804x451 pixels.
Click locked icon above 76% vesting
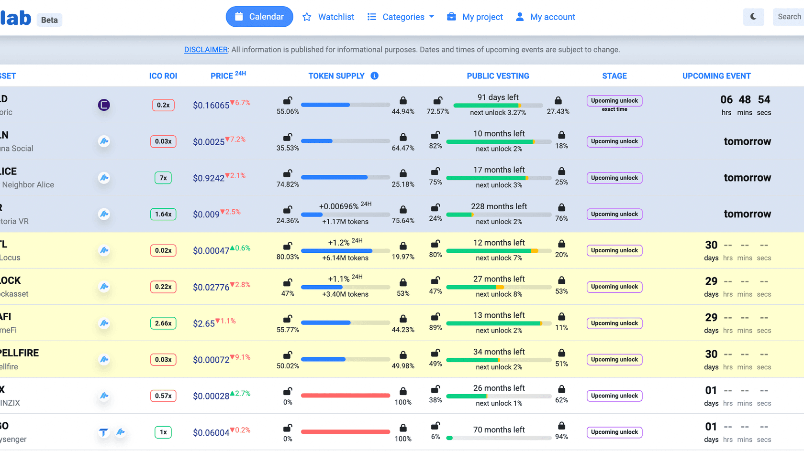[562, 207]
